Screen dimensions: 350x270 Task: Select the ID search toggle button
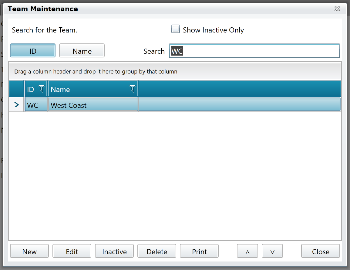(x=32, y=50)
